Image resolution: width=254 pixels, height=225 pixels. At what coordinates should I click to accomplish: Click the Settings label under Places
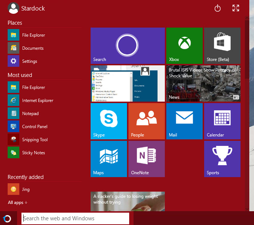[29, 61]
